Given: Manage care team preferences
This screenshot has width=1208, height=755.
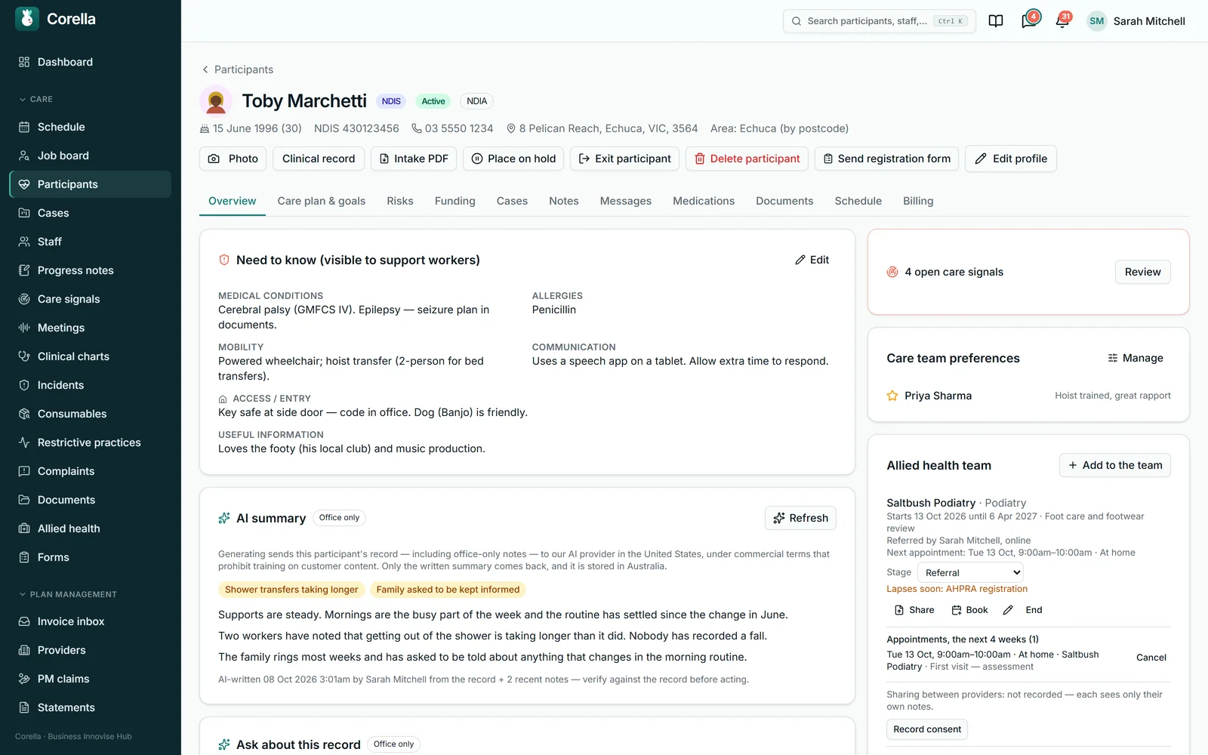Looking at the screenshot, I should point(1136,358).
